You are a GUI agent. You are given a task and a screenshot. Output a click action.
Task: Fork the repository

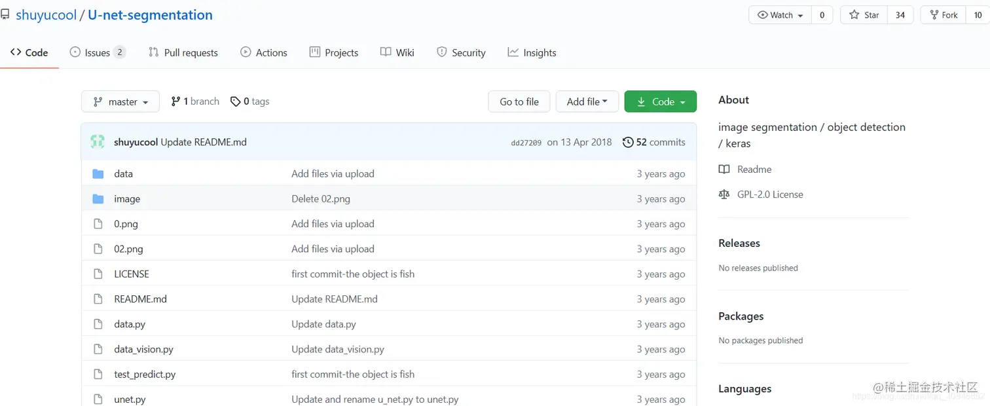944,15
